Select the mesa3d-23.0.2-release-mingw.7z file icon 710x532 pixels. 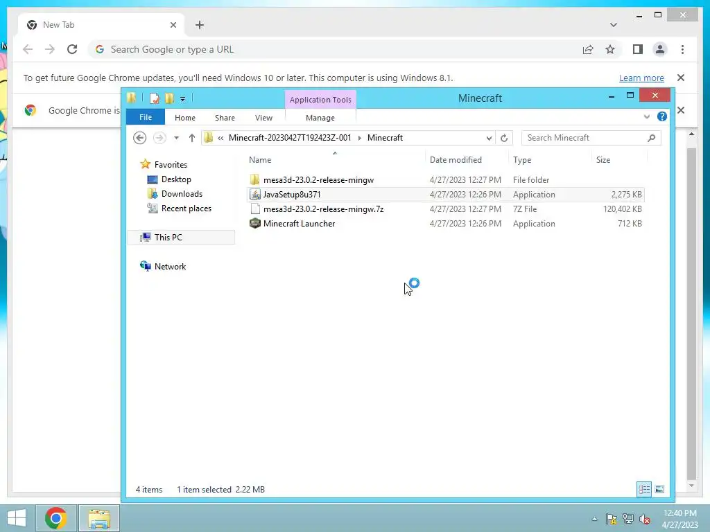point(255,209)
